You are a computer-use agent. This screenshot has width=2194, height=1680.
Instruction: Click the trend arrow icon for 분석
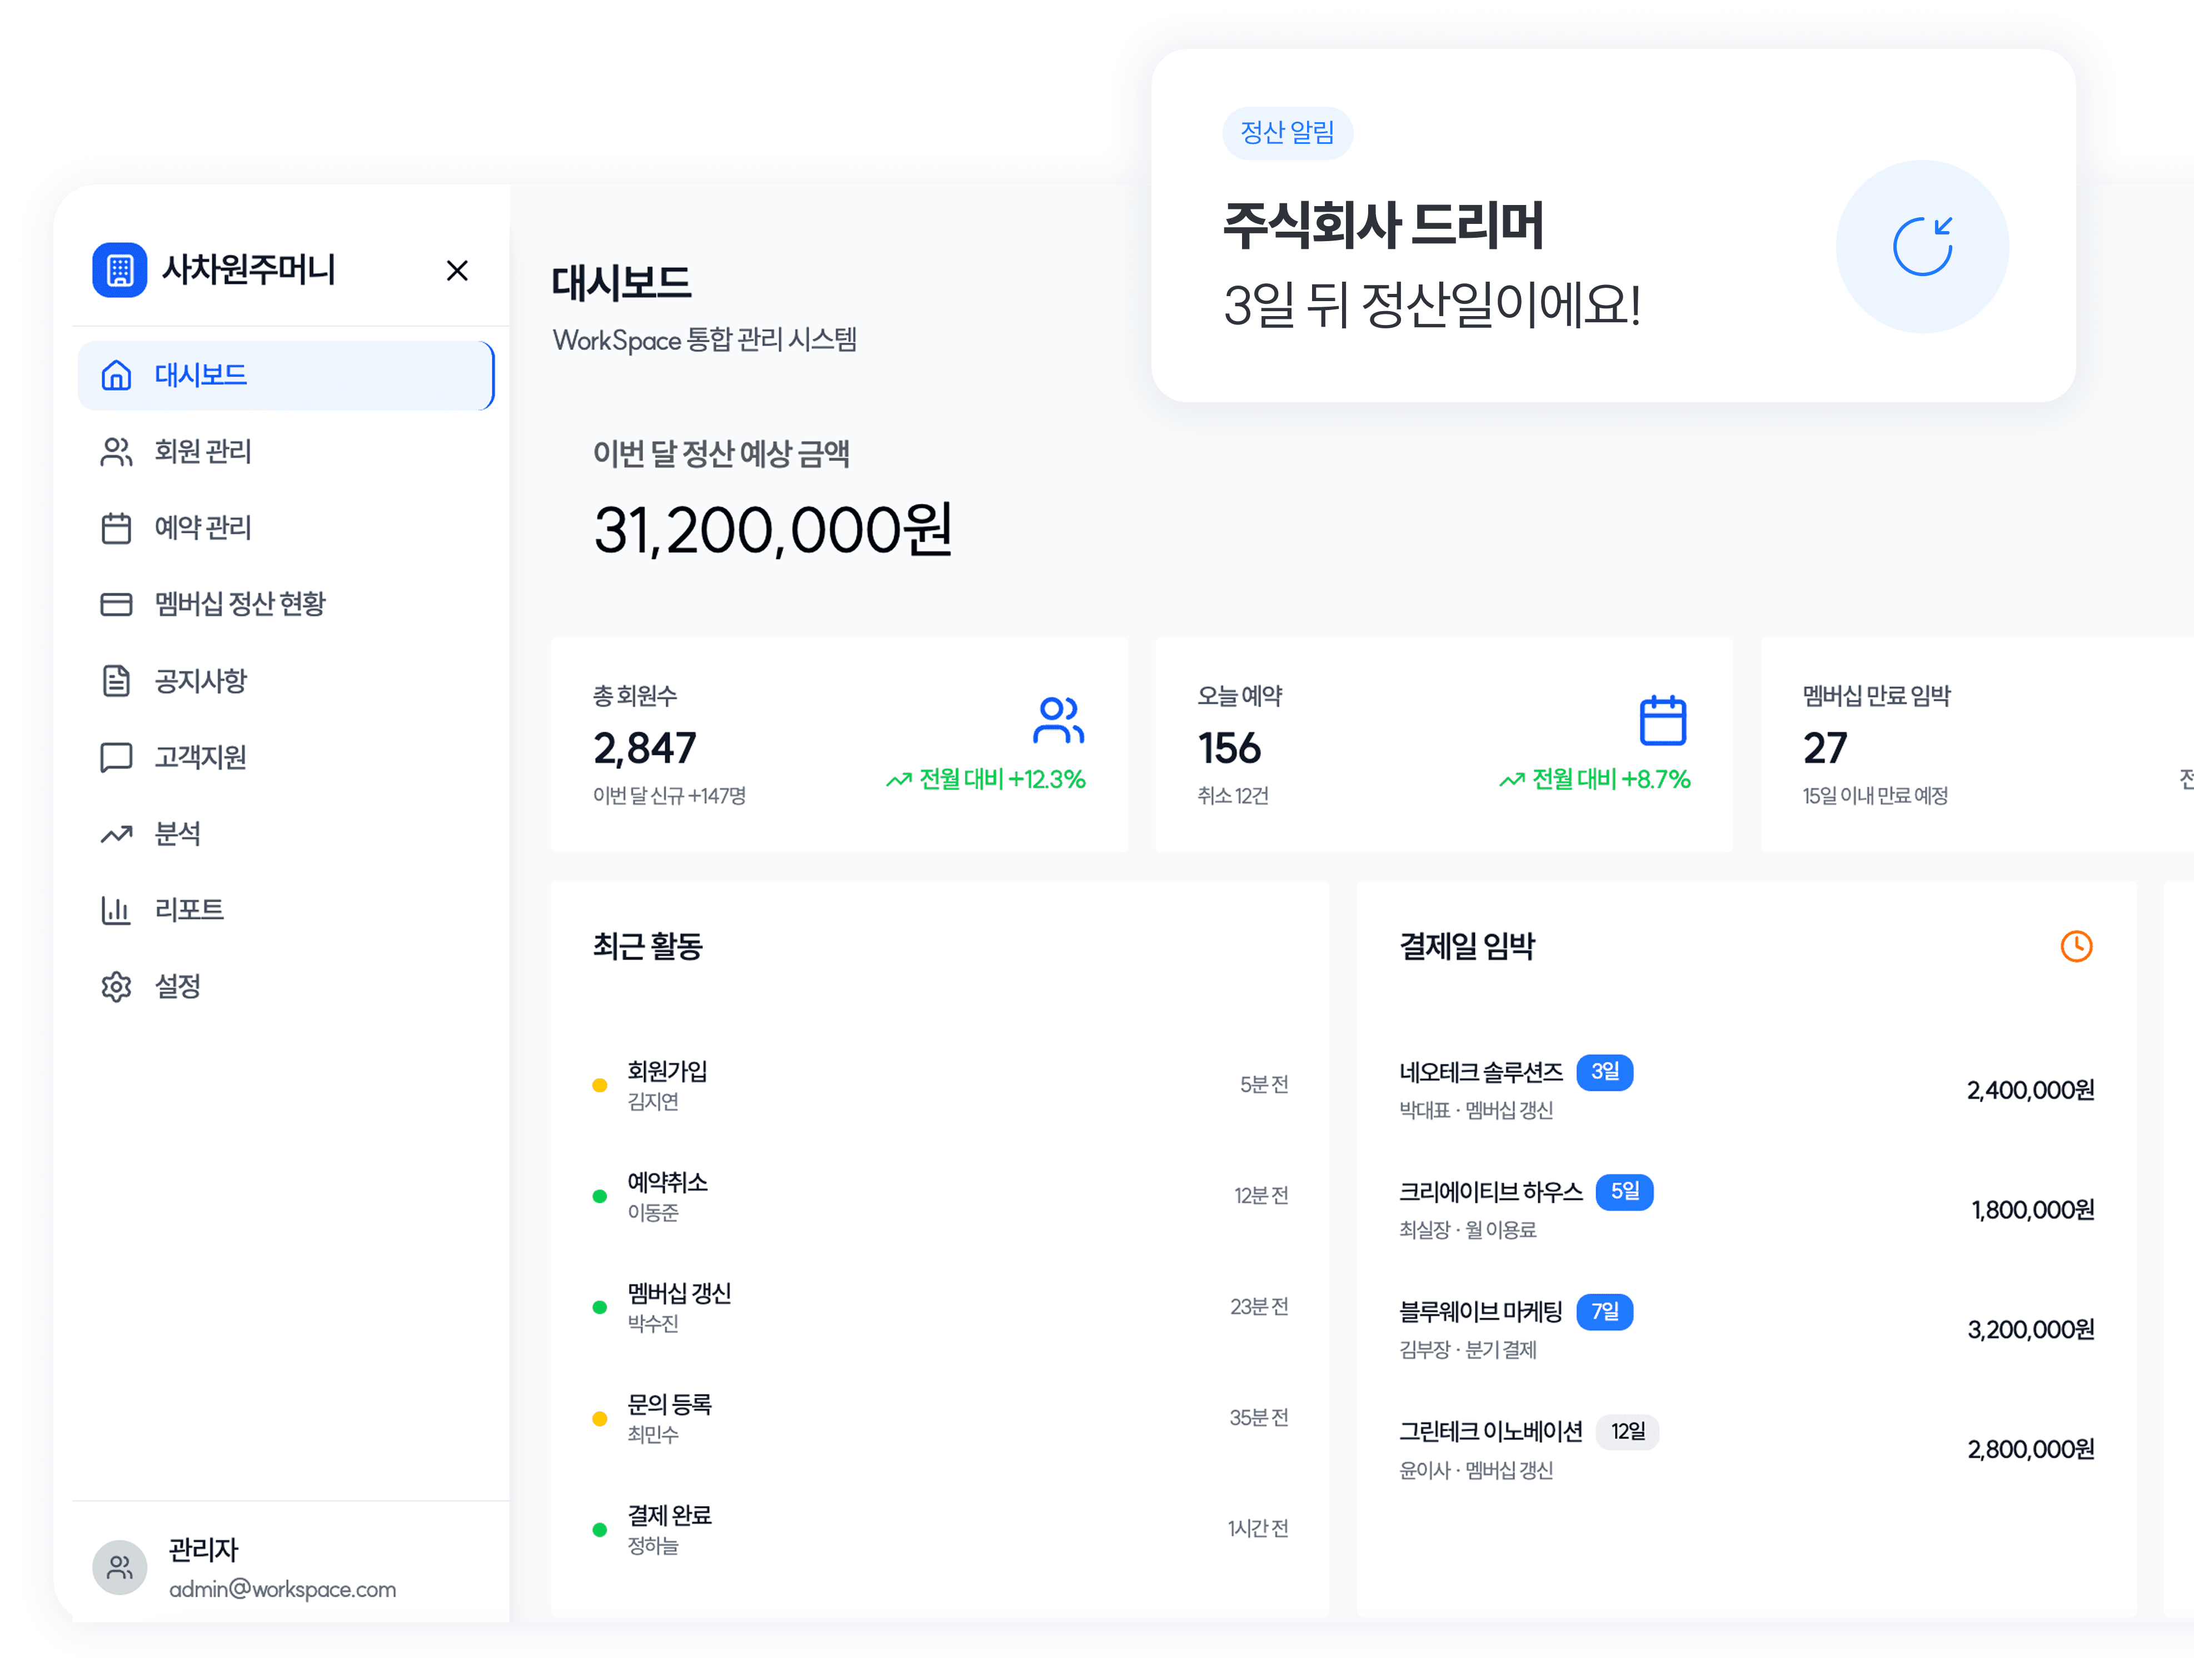(x=116, y=834)
